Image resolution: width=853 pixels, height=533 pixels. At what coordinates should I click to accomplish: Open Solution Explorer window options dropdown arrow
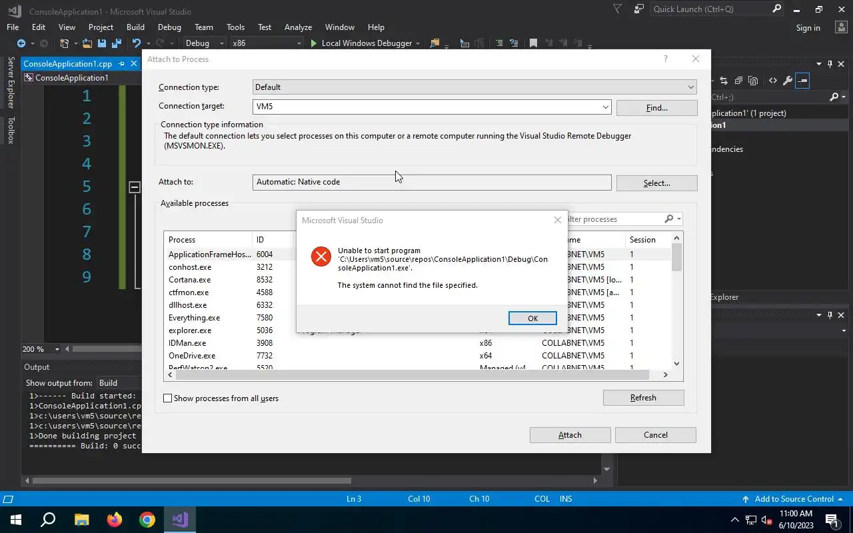tap(819, 64)
